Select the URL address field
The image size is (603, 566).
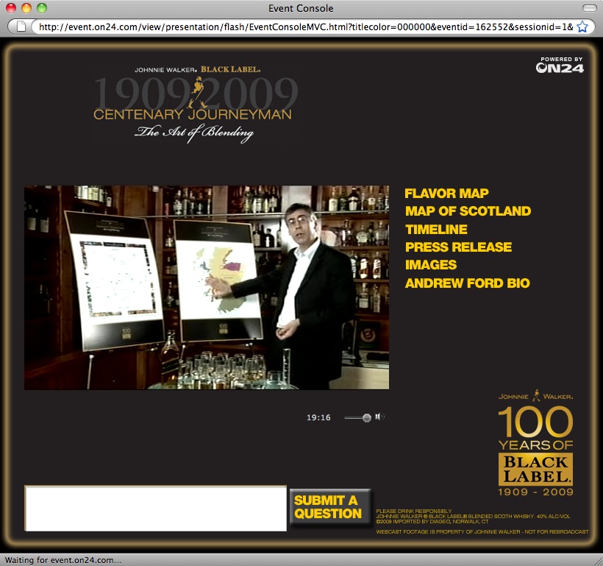[301, 26]
